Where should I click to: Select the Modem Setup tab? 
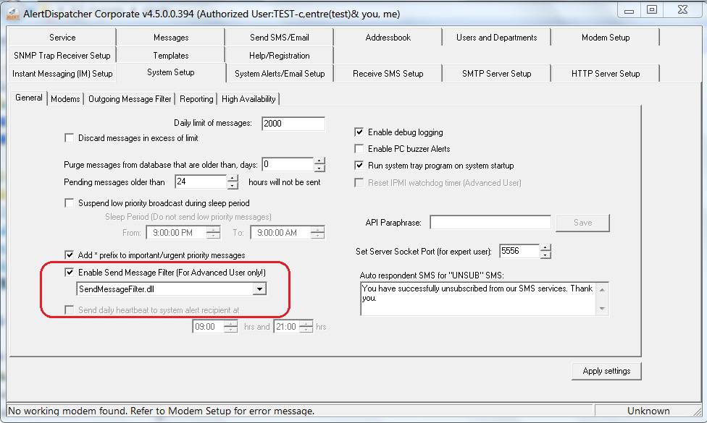pos(606,38)
